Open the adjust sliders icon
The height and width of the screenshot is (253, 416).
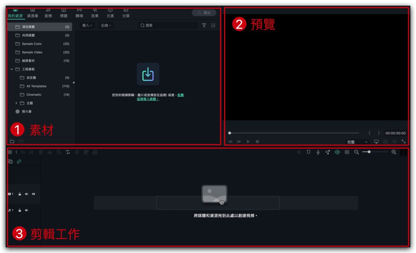pyautogui.click(x=77, y=152)
